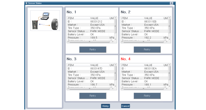Click vertical scrollbar thumb in No. 3 table
The width and height of the screenshot is (206, 110).
pos(115,73)
